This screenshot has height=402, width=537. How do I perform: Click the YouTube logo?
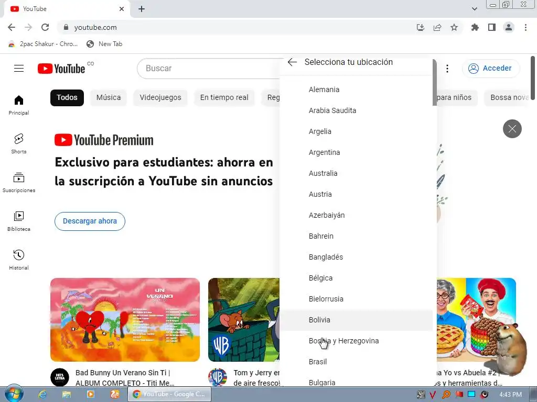pos(61,69)
